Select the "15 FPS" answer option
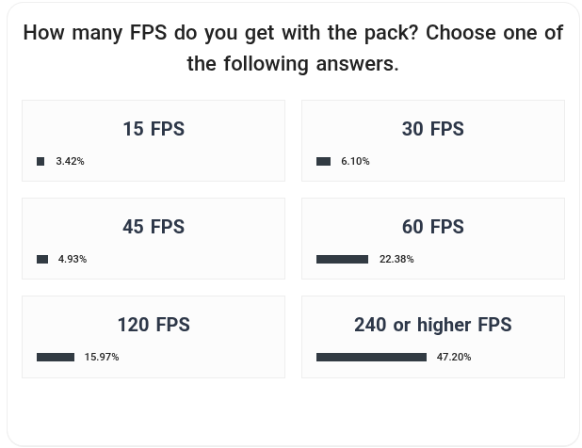This screenshot has height=448, width=582. [153, 129]
